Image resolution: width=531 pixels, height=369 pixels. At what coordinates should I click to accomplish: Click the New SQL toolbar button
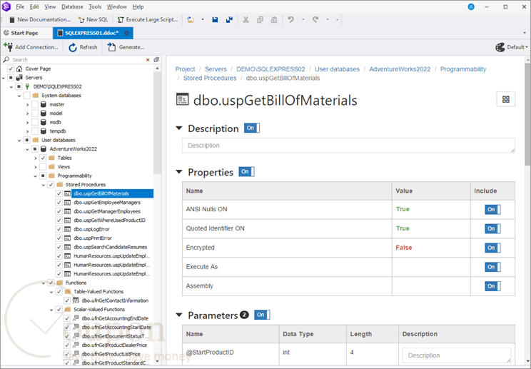pyautogui.click(x=93, y=20)
